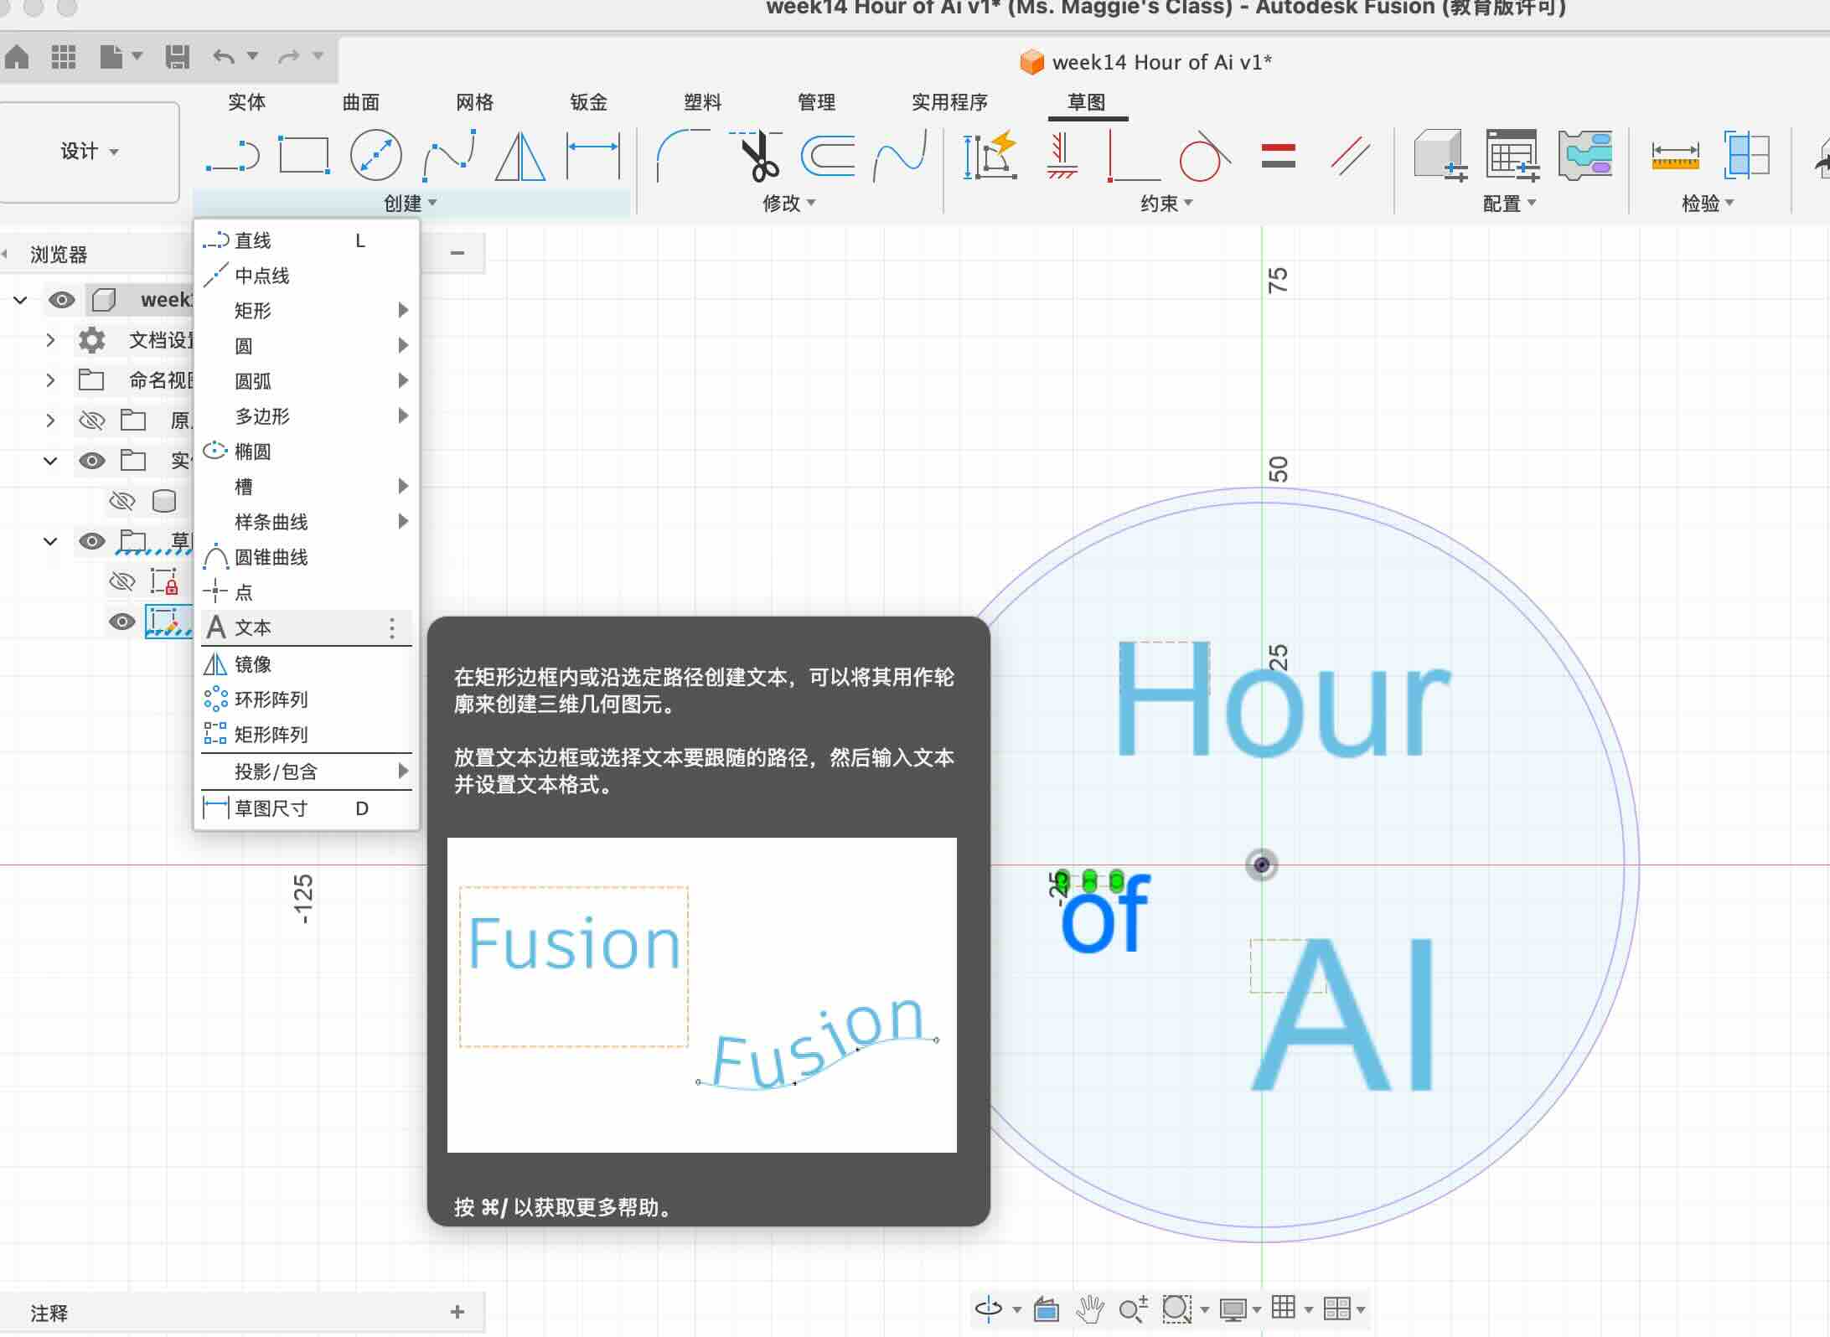Viewport: 1830px width, 1337px height.
Task: Select the Horizontal/Vertical constraint icon
Action: (1062, 156)
